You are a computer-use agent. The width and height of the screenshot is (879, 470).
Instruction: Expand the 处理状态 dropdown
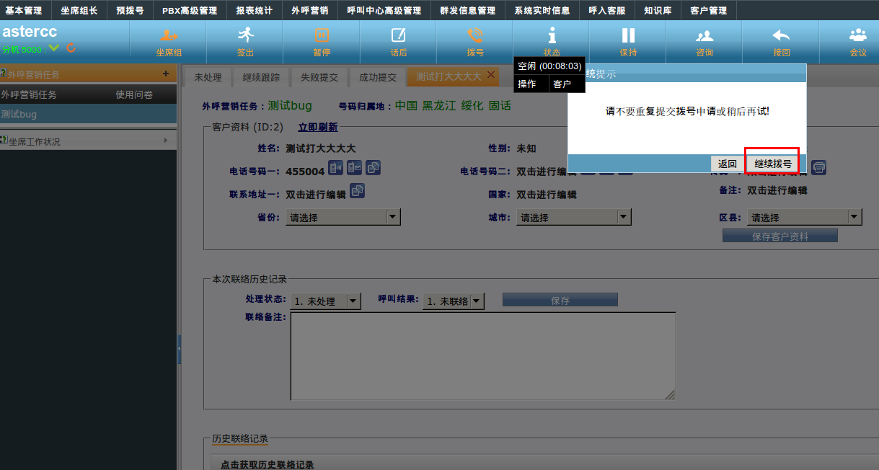[x=353, y=301]
